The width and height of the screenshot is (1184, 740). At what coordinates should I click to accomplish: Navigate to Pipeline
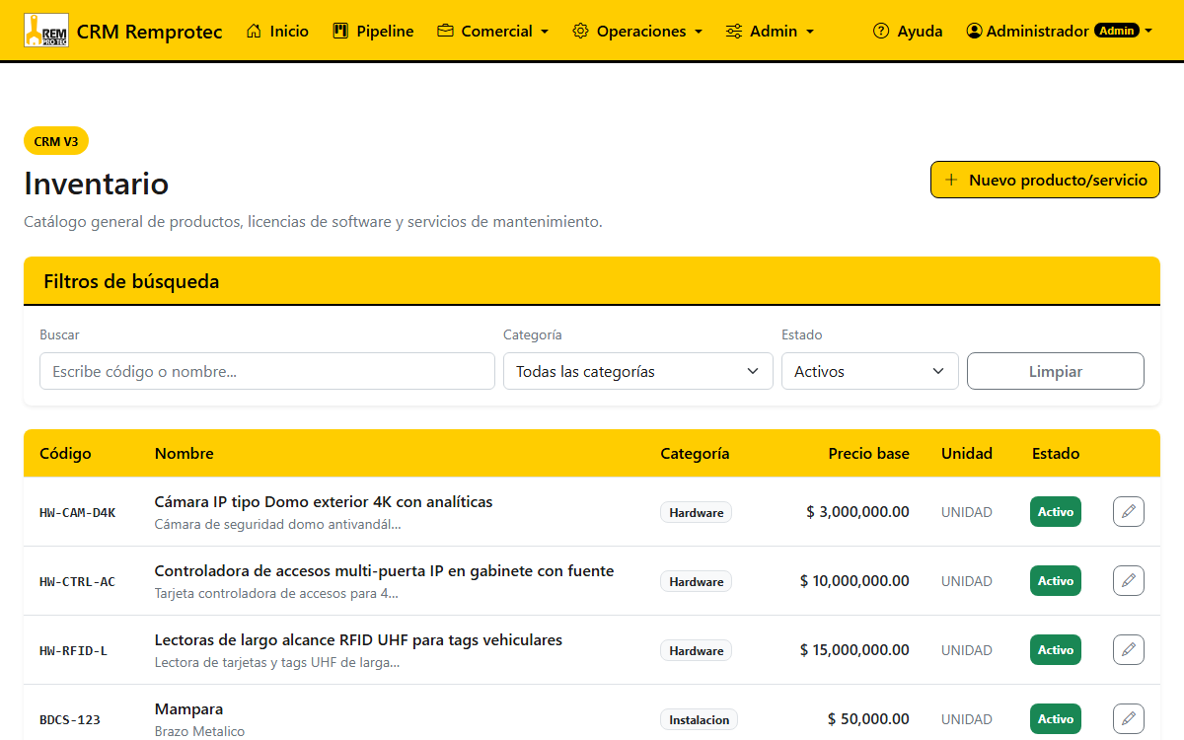pos(373,31)
